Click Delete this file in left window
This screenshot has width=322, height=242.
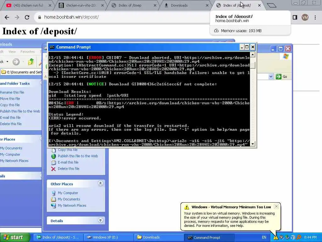(x=11, y=124)
